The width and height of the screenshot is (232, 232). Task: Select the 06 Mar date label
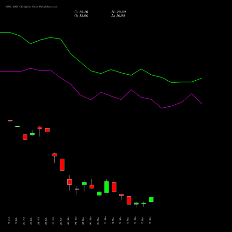[x=90, y=221]
